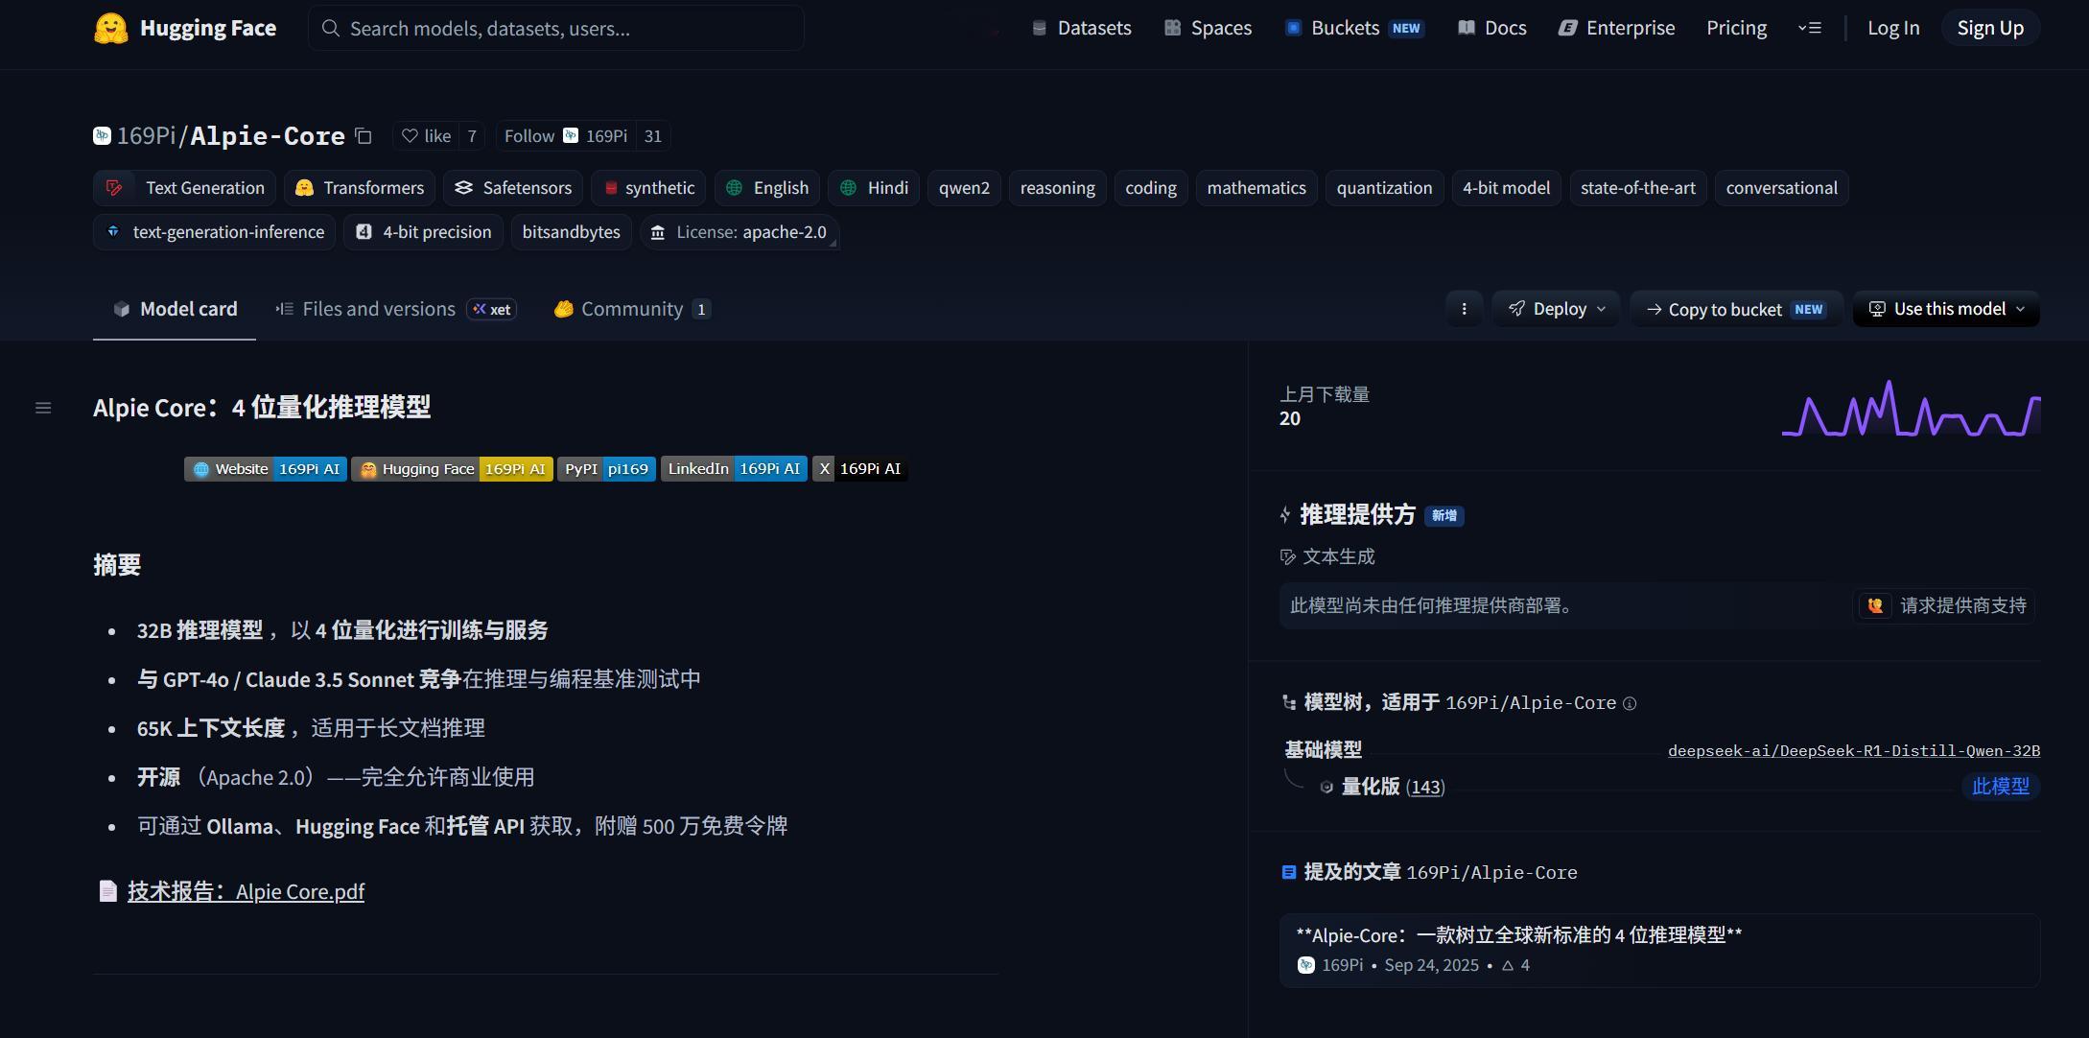Follow the 169Pi organization
The image size is (2089, 1038).
pos(528,136)
